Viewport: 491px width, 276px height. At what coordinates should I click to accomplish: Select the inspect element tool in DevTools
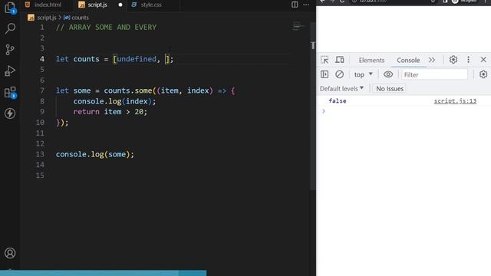tap(325, 60)
